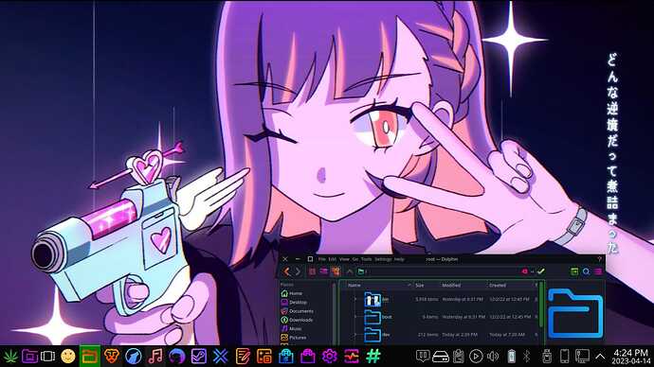This screenshot has width=654, height=367.
Task: Click the green hash symbol taskbar icon
Action: click(x=373, y=357)
